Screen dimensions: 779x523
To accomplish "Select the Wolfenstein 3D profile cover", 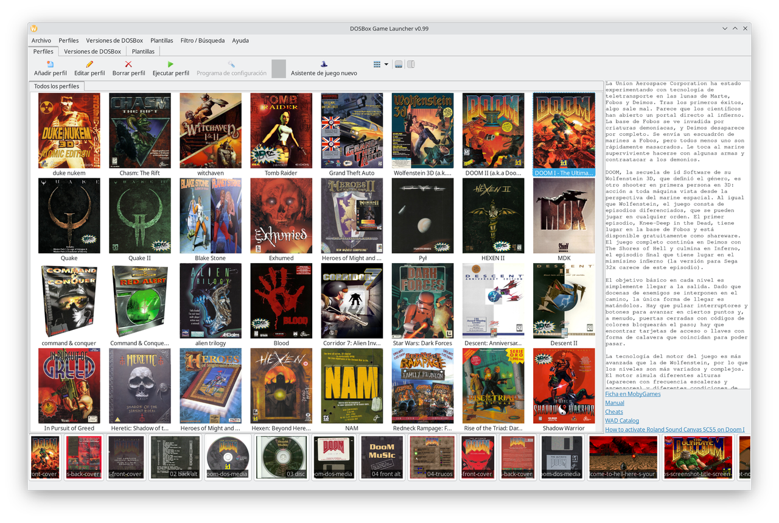I will [422, 130].
